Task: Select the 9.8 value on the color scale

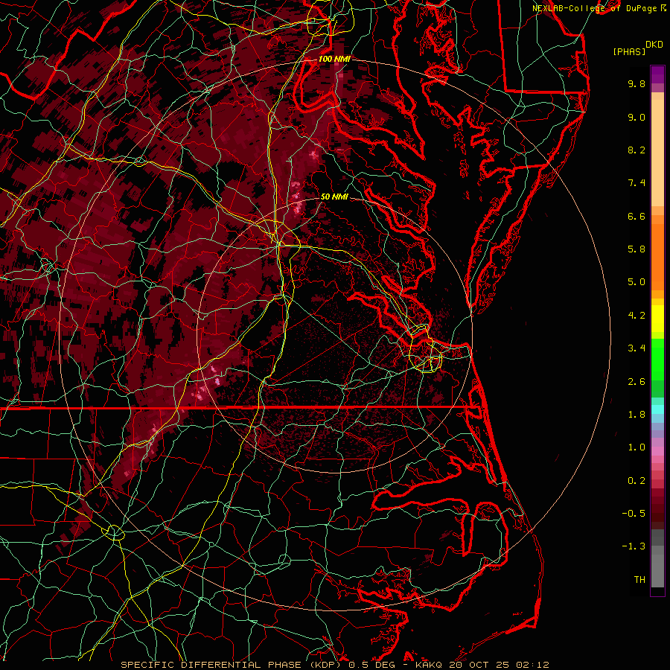Action: click(636, 83)
